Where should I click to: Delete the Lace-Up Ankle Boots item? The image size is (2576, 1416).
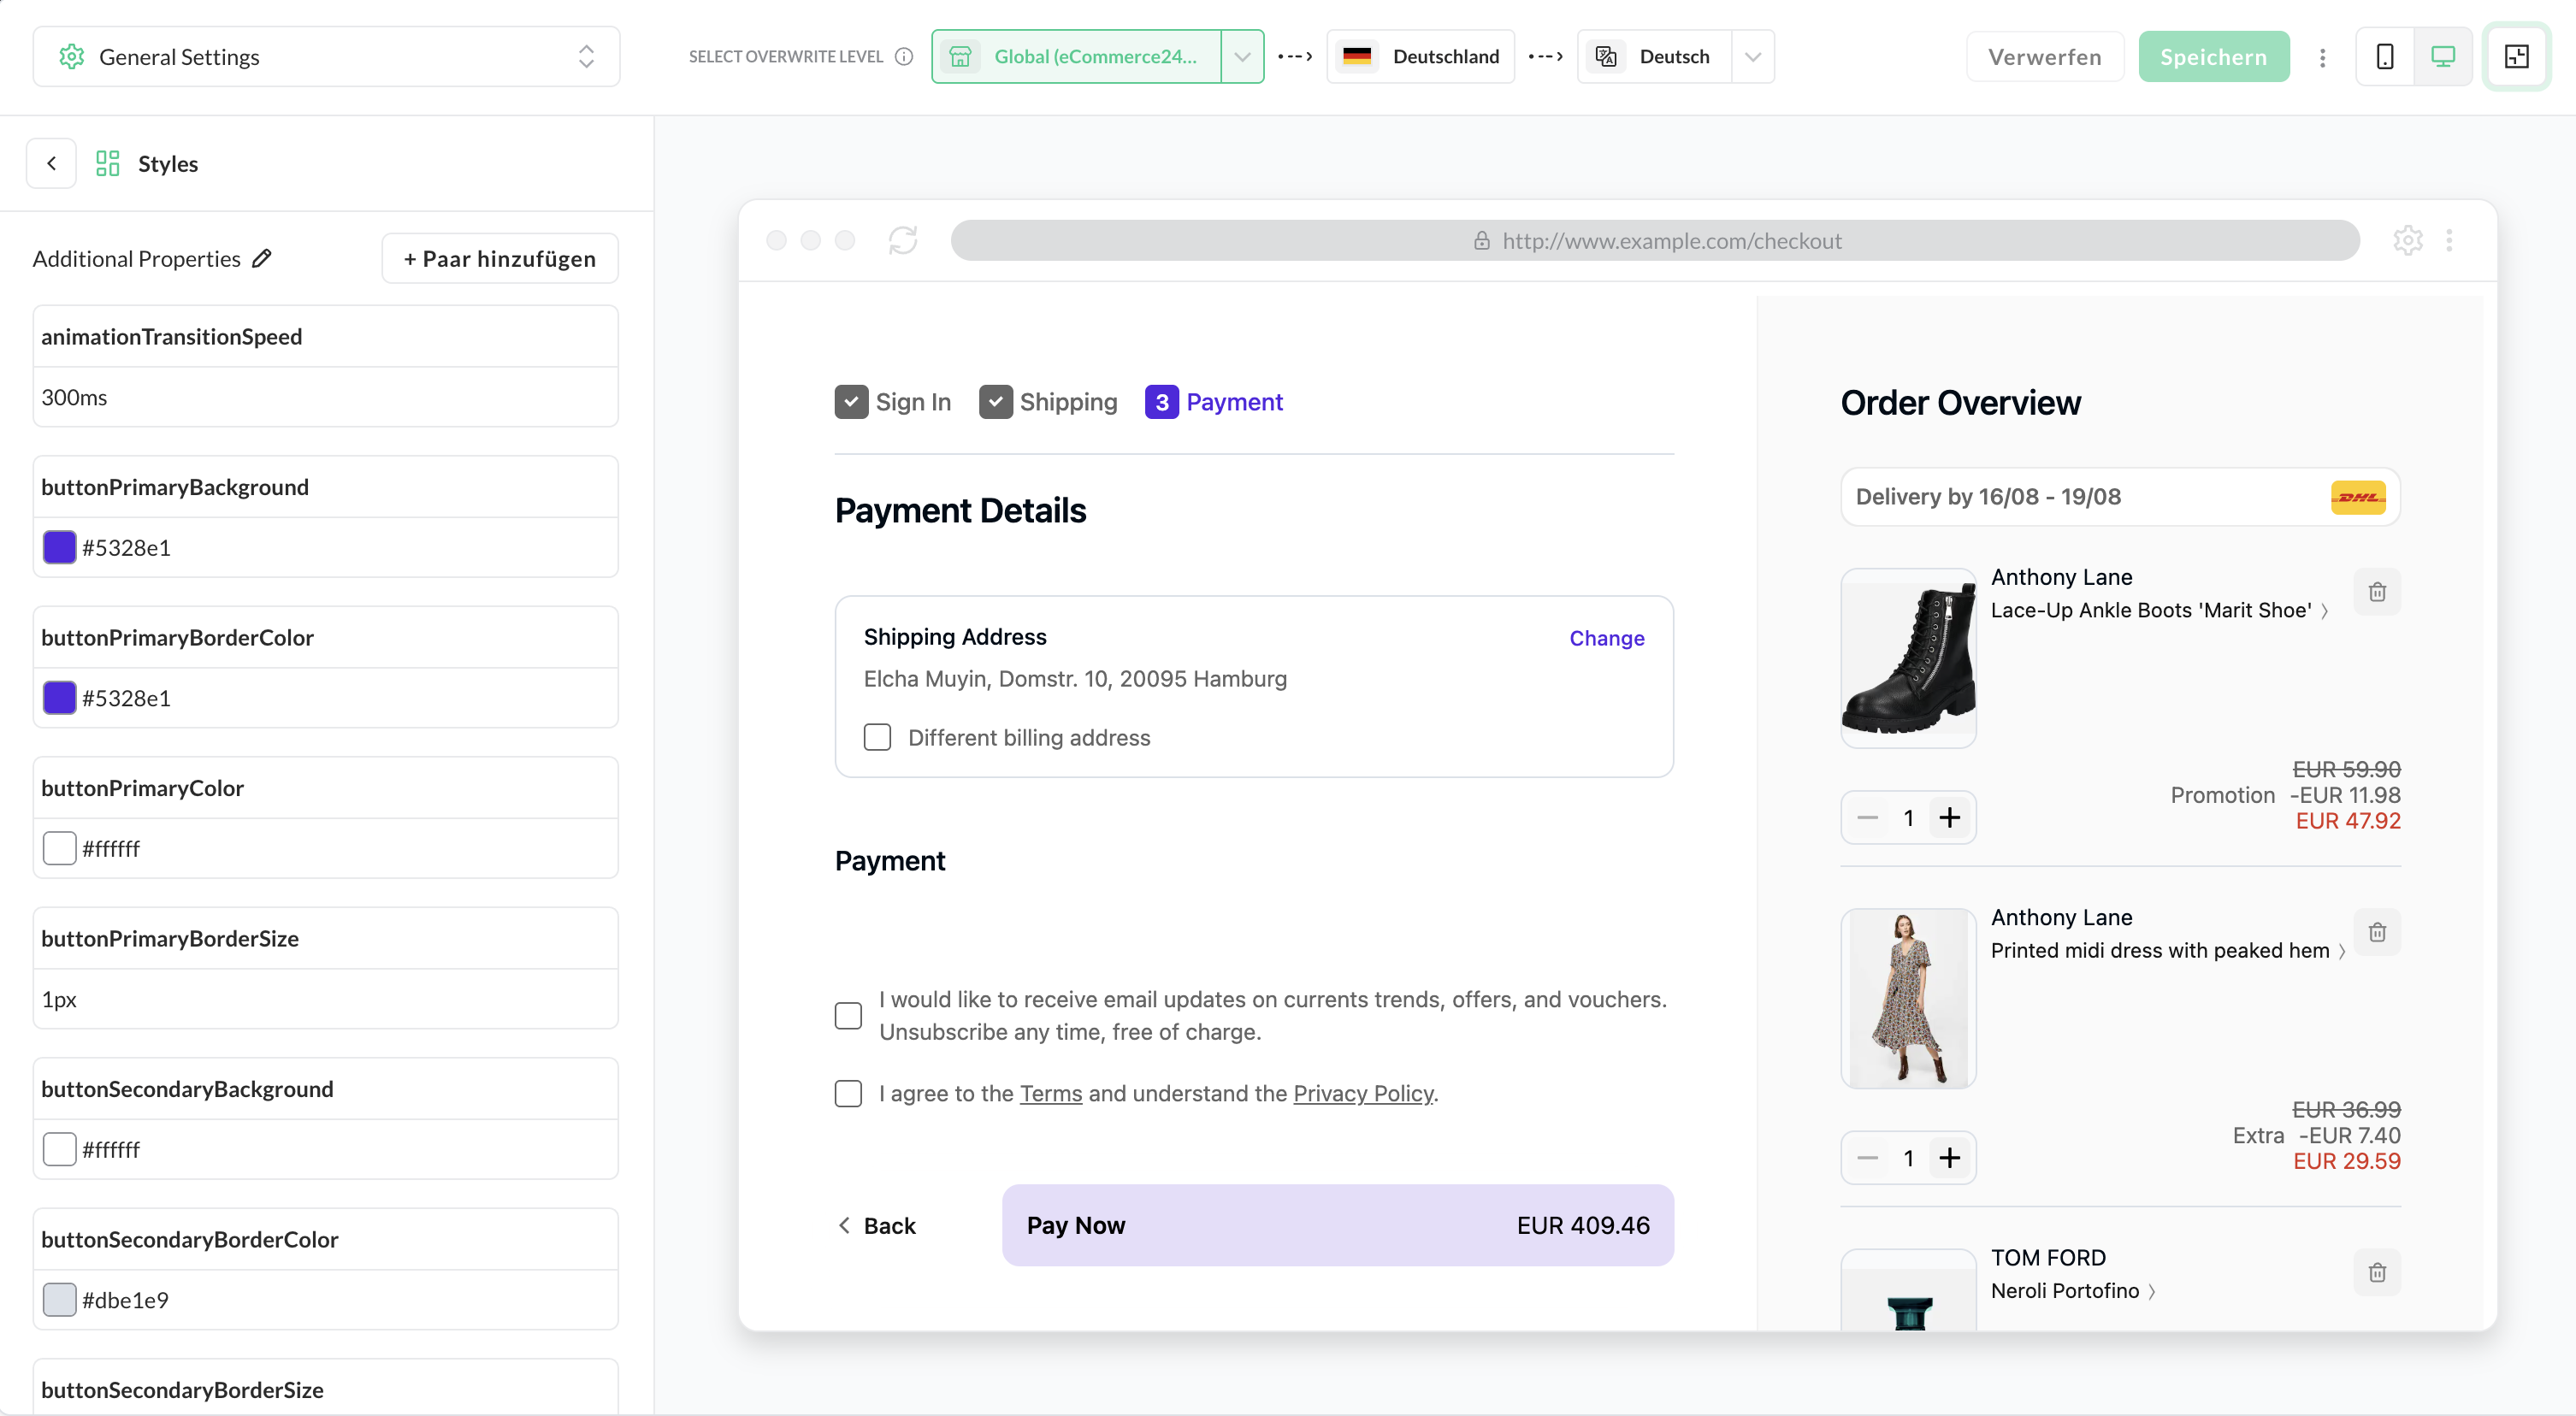[x=2377, y=592]
